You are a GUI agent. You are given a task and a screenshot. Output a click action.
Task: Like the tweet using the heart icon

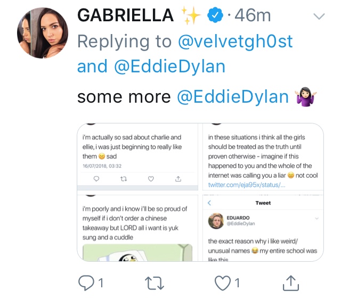pyautogui.click(x=223, y=283)
